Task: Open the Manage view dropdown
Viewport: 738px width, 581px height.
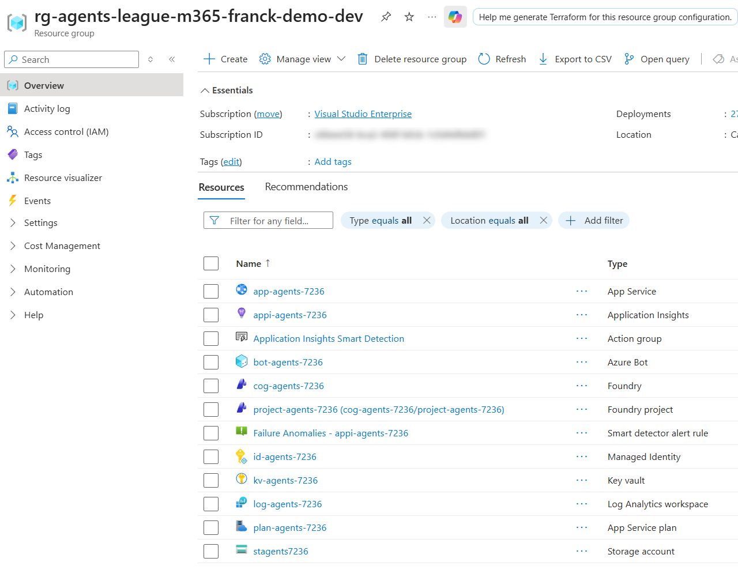Action: point(303,59)
